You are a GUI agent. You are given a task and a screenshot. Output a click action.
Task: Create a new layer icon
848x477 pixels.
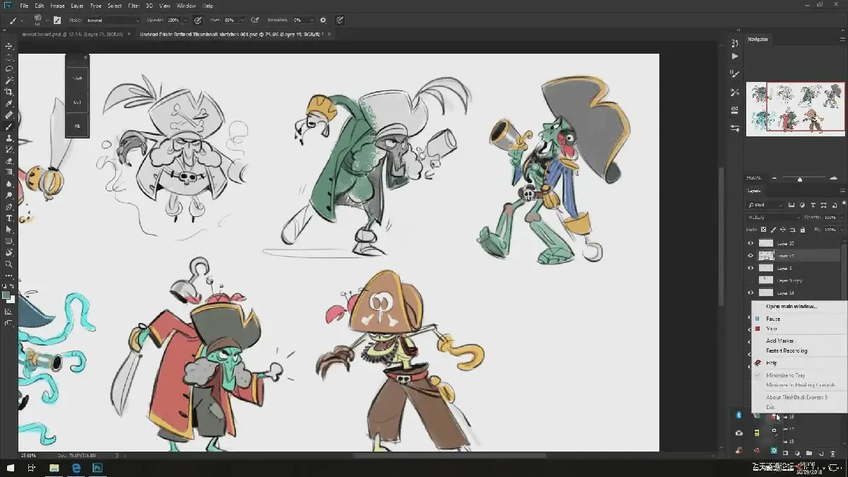(x=821, y=452)
